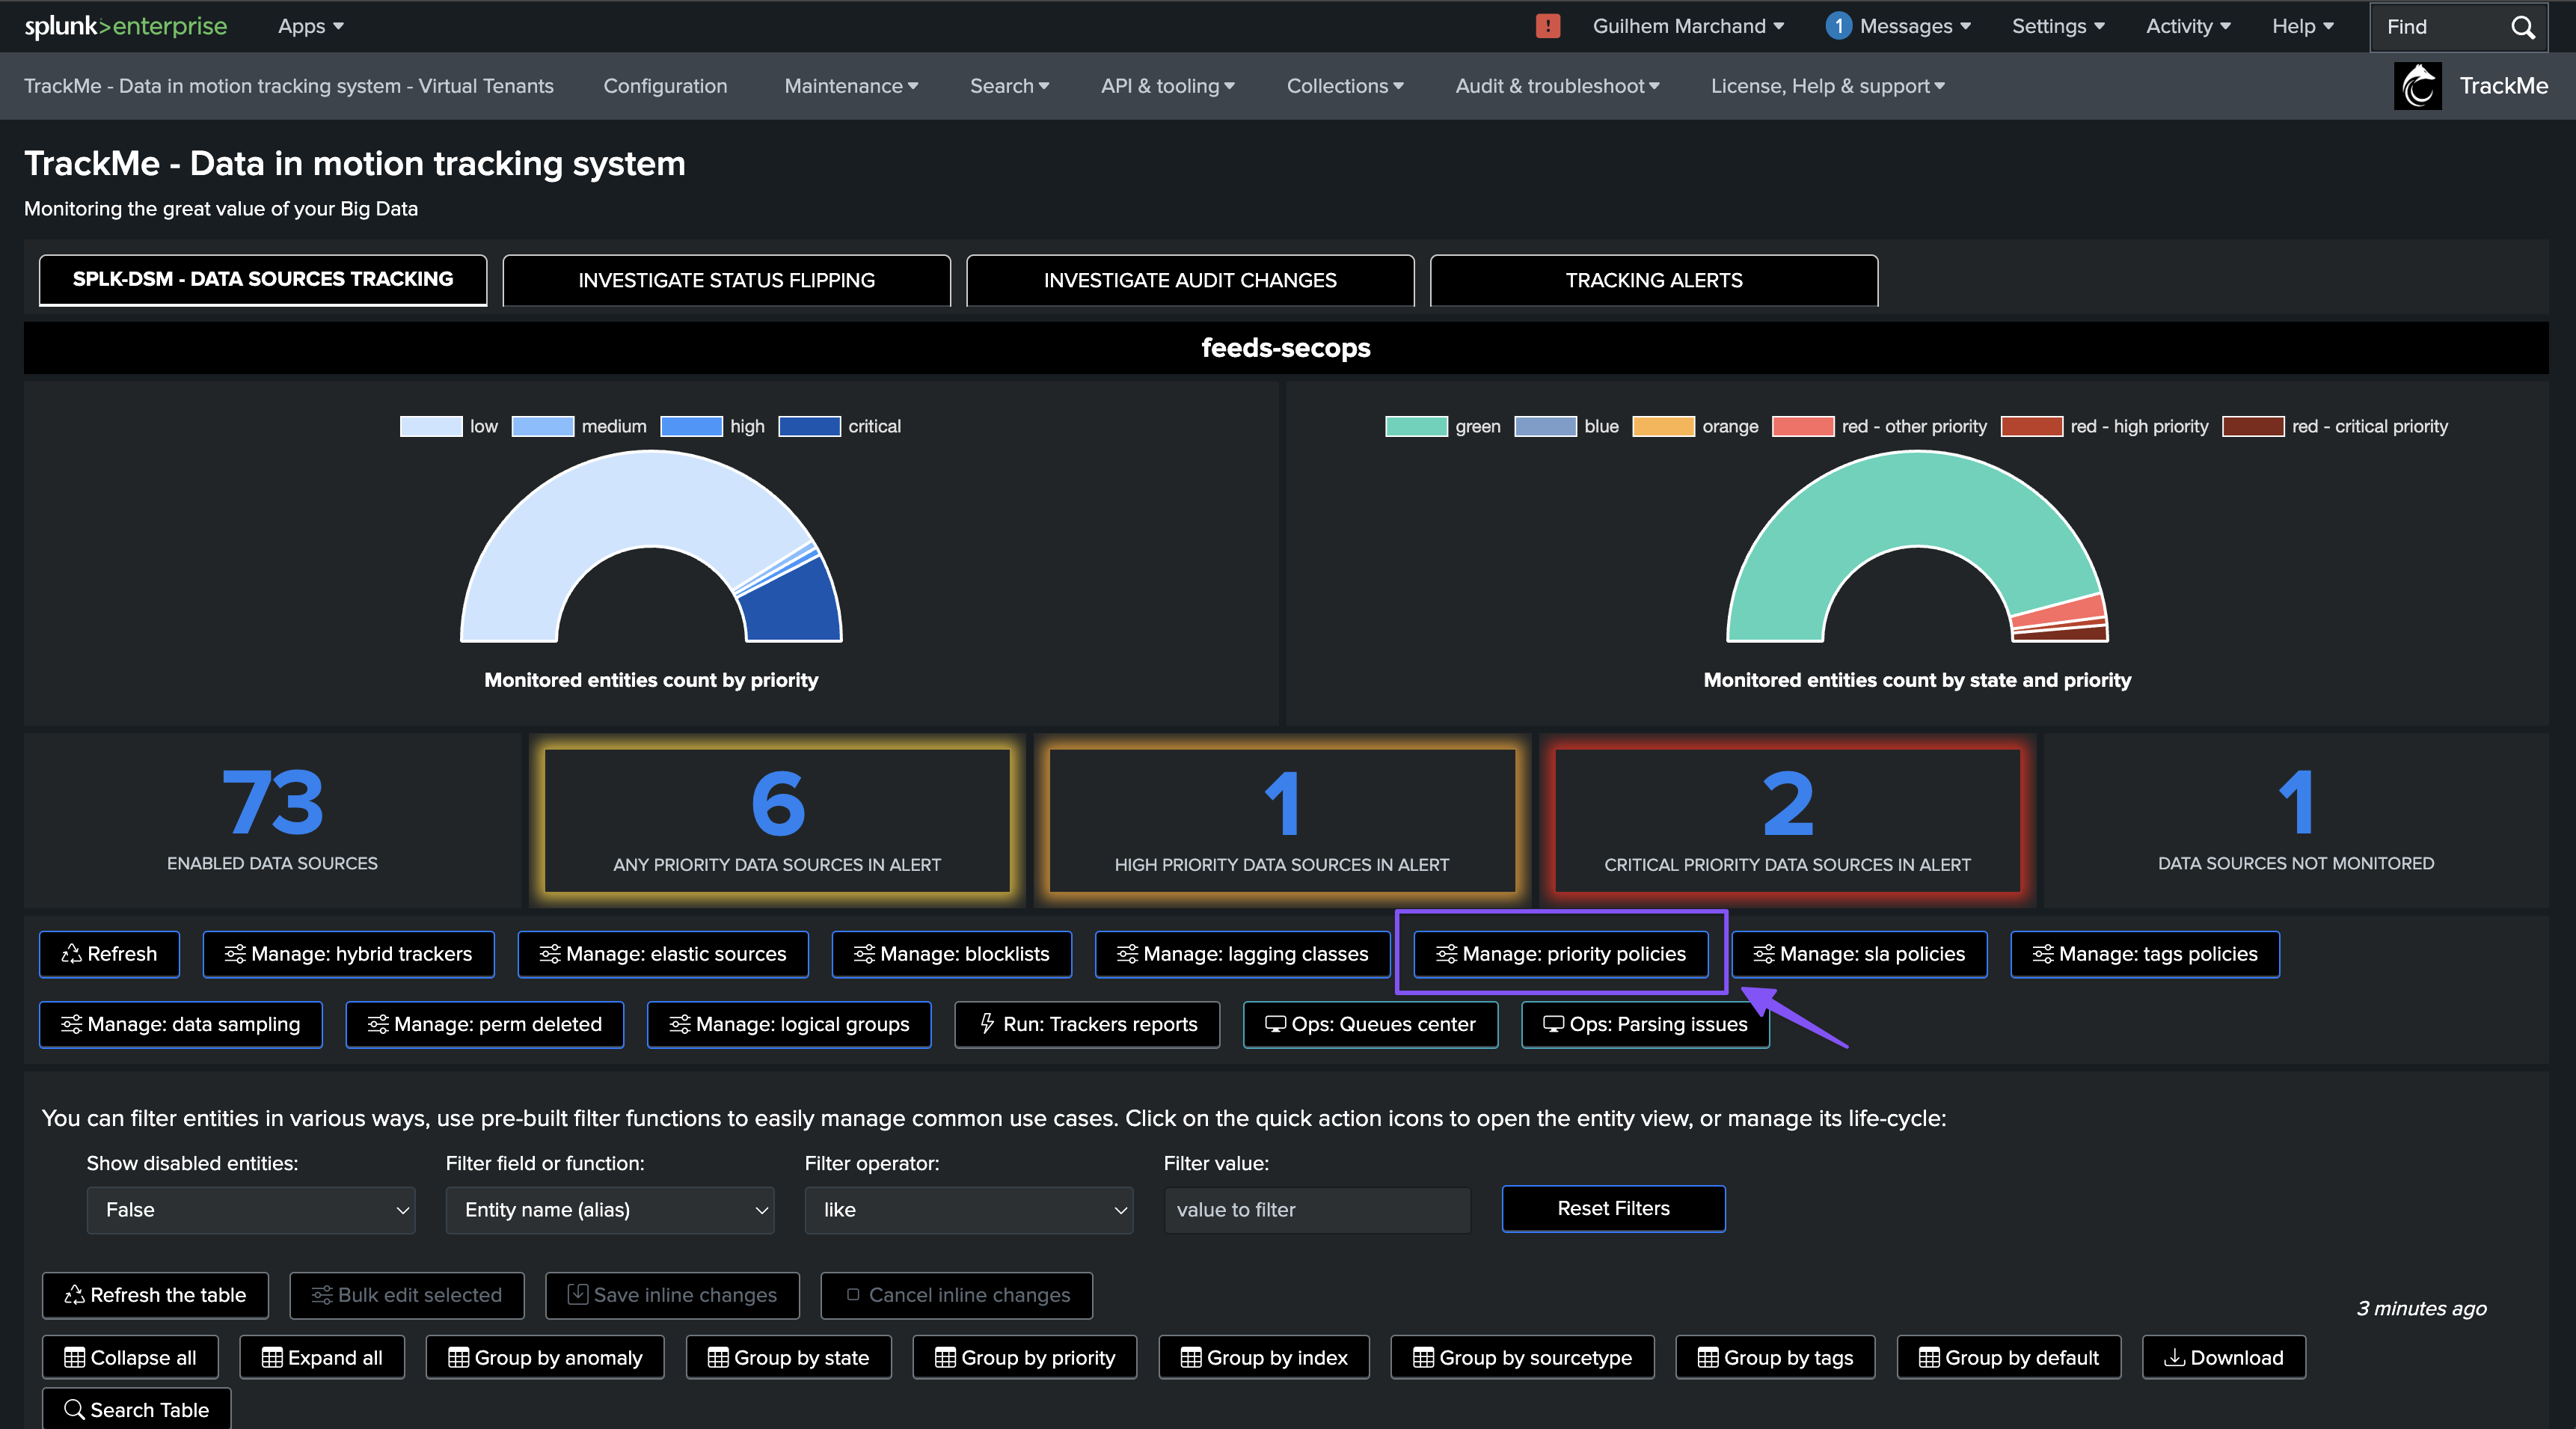
Task: Open the Search nav menu
Action: click(1009, 86)
